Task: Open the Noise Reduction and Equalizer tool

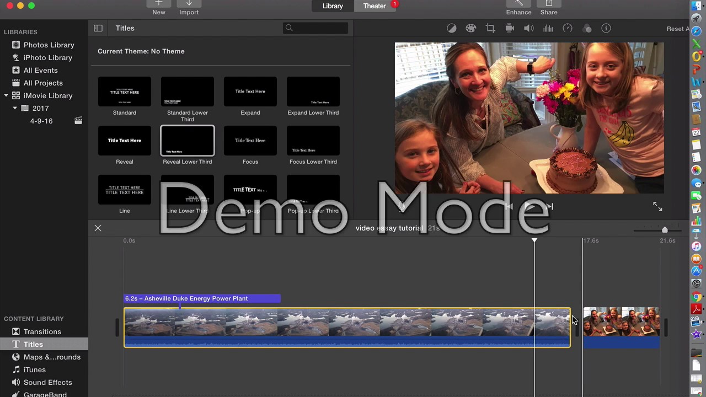Action: pyautogui.click(x=548, y=28)
